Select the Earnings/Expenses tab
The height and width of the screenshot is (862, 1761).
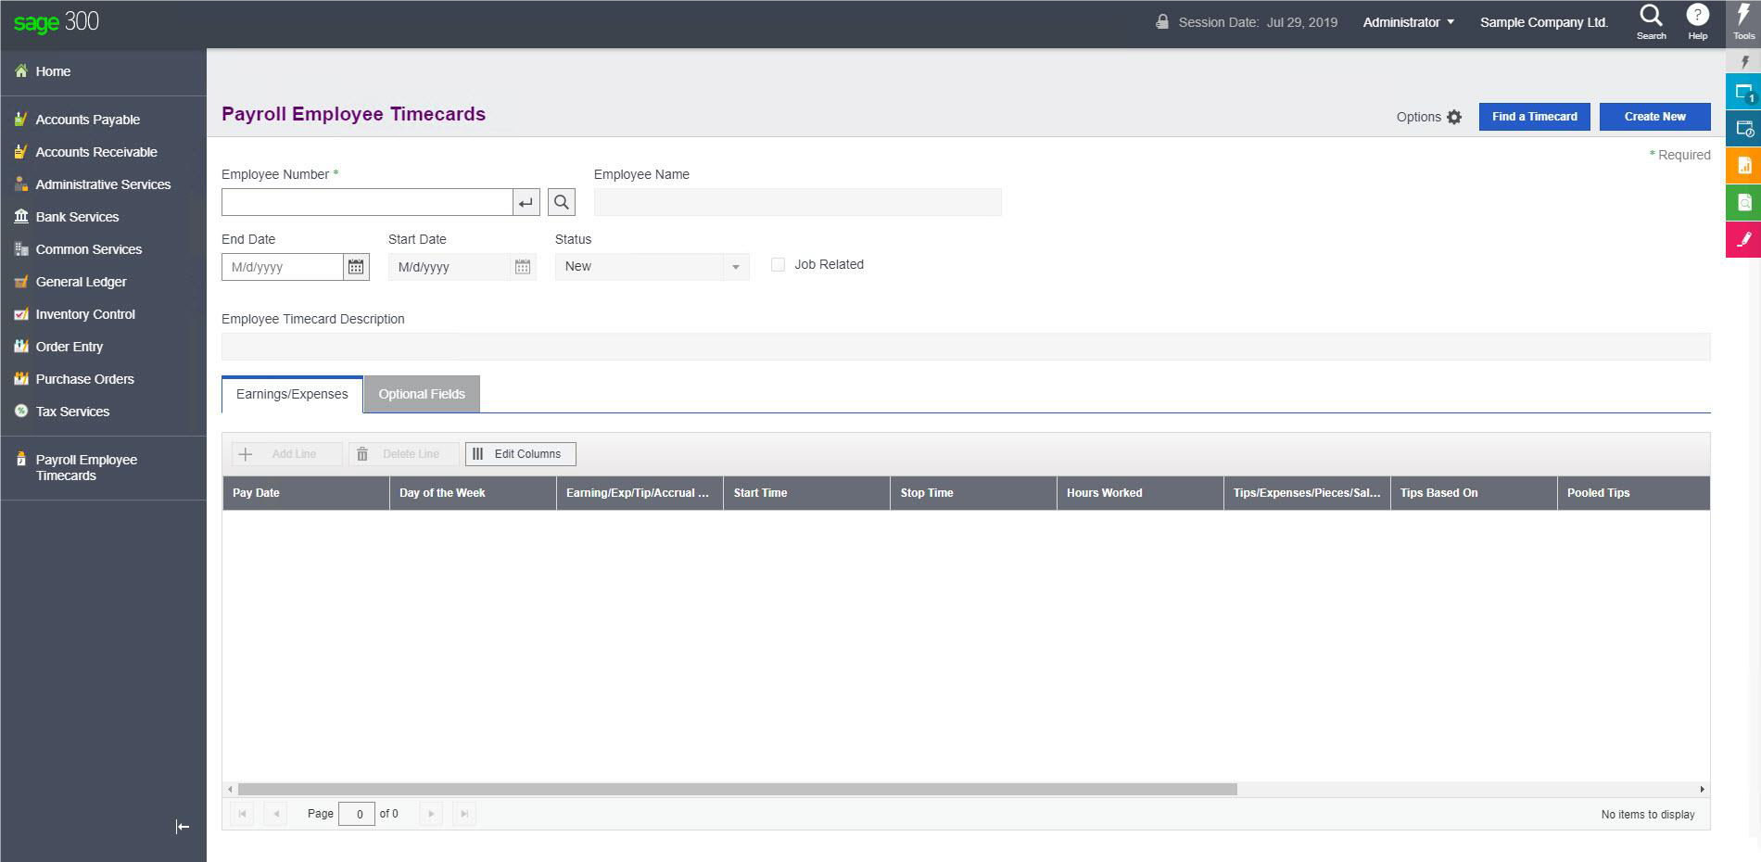[292, 394]
